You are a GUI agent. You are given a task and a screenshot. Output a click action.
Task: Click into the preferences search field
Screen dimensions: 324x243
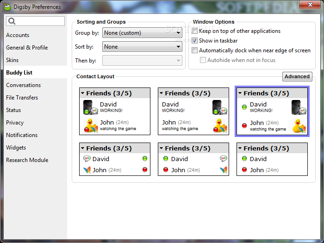(35, 21)
